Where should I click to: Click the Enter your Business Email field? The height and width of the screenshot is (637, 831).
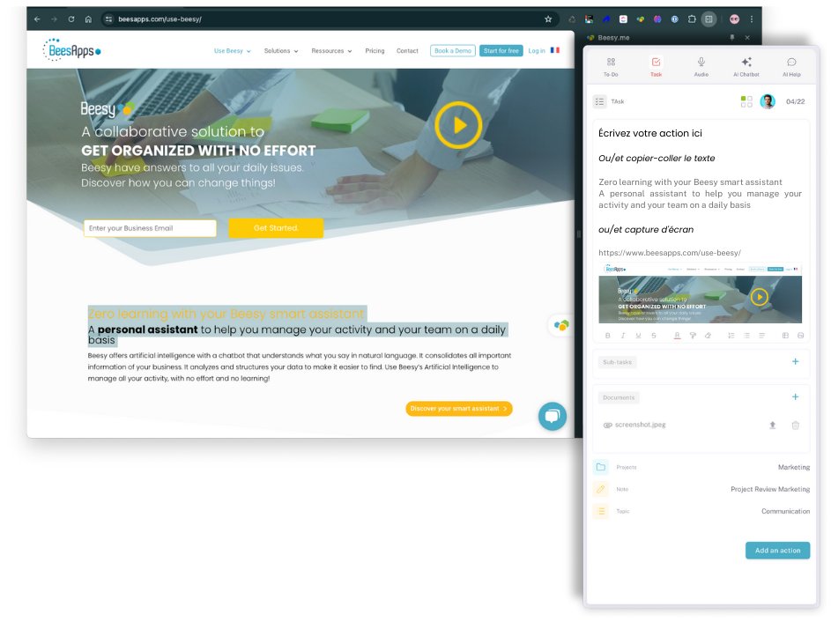coord(150,228)
